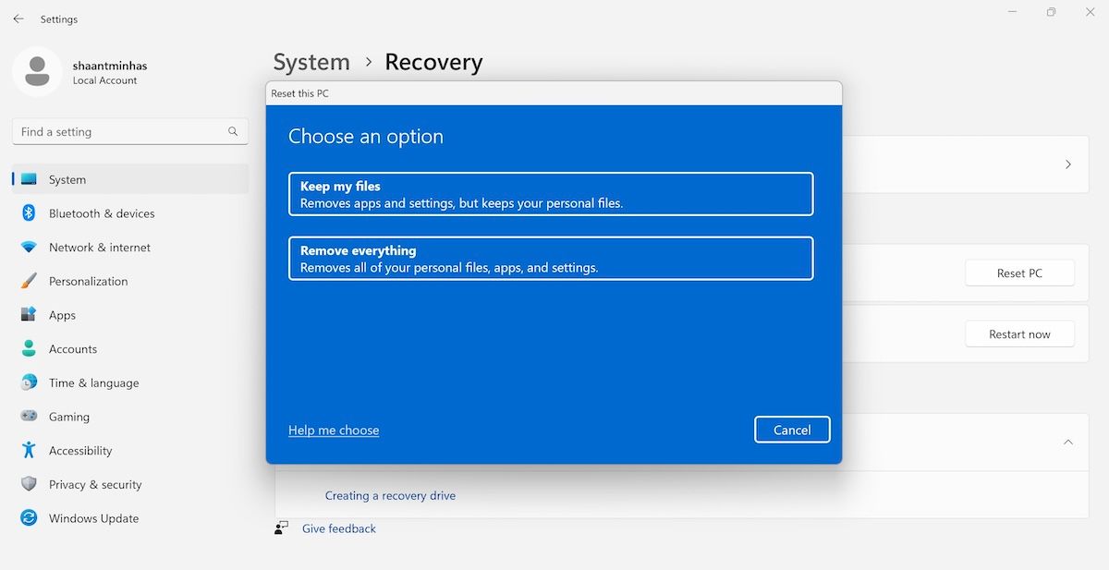Choose the Remove everything option
1109x570 pixels.
[551, 258]
